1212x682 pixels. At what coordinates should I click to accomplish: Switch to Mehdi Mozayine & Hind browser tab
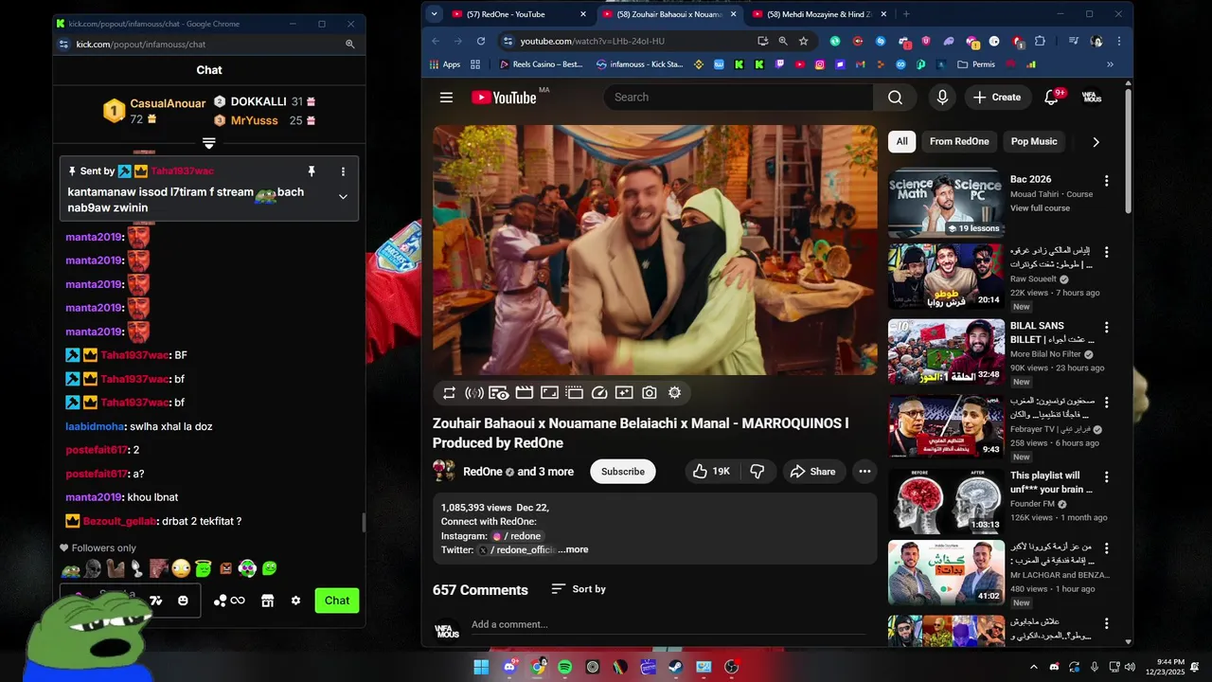819,14
